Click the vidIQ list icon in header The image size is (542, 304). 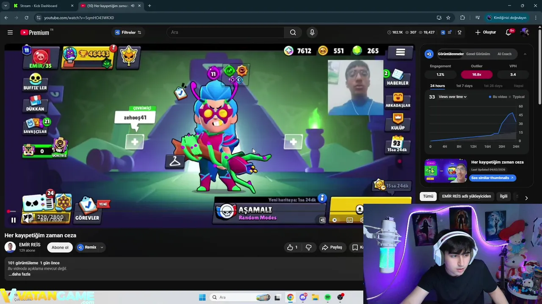pos(450,32)
